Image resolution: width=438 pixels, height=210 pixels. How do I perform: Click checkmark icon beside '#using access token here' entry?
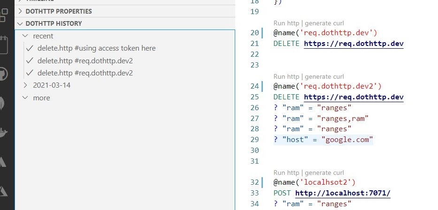tap(29, 48)
